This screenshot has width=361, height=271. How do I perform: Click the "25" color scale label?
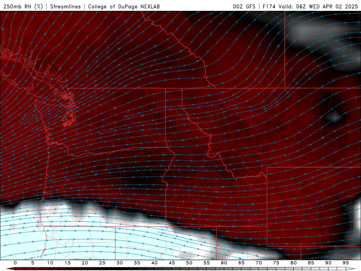102,263
